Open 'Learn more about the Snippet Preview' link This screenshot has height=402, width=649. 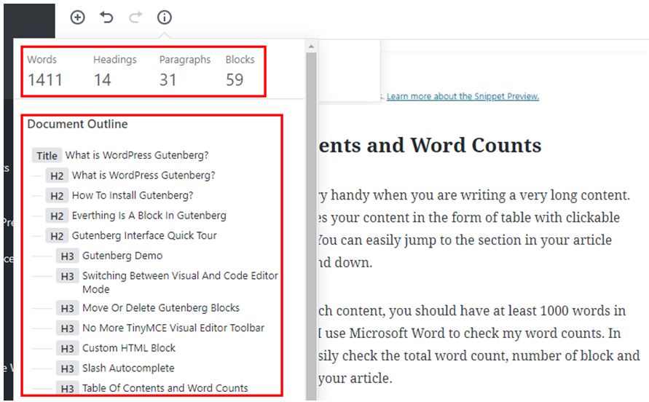point(463,96)
